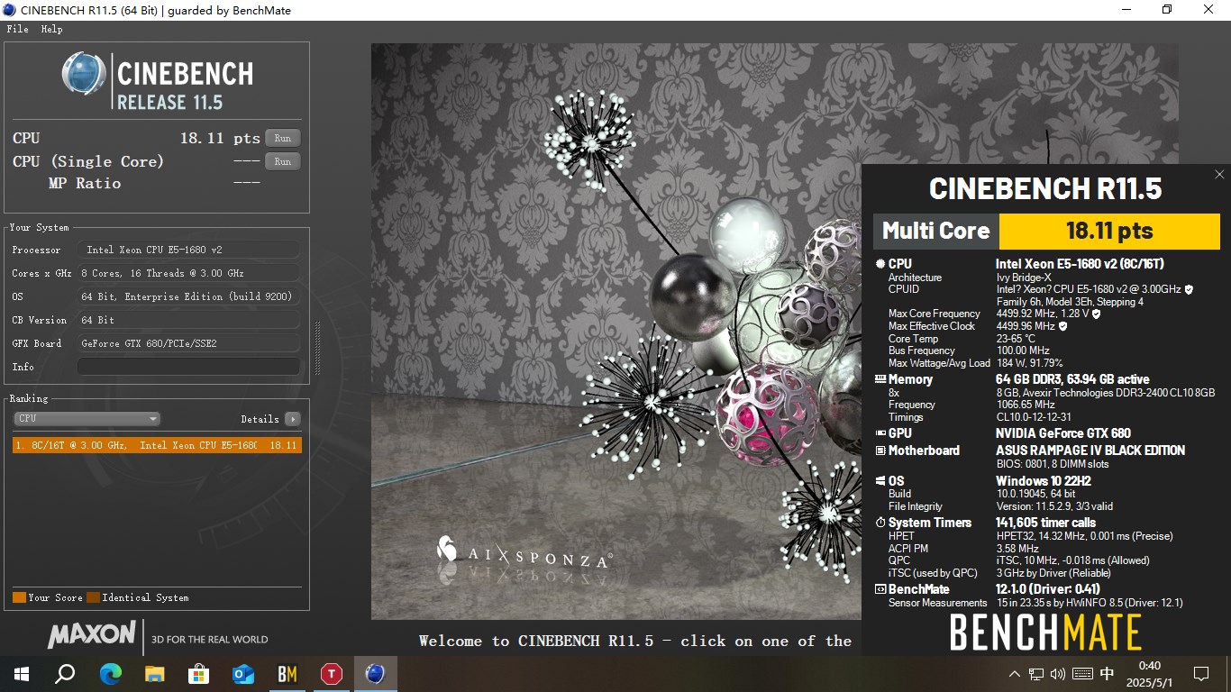1231x692 pixels.
Task: Open Microsoft Store from taskbar
Action: tap(199, 673)
